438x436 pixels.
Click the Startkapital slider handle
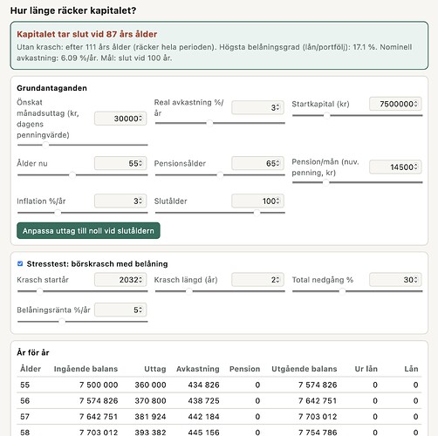click(327, 115)
